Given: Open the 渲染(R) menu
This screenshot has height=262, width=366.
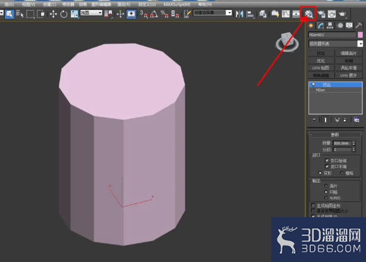Looking at the screenshot, I should pyautogui.click(x=124, y=4).
